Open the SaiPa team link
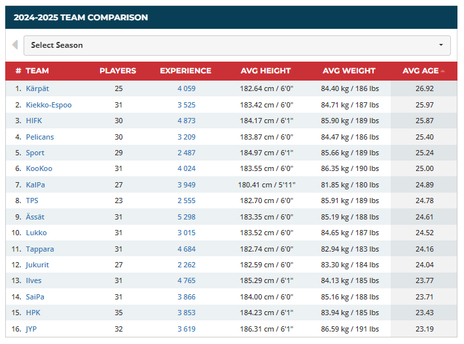This screenshot has width=464, height=344. (35, 297)
